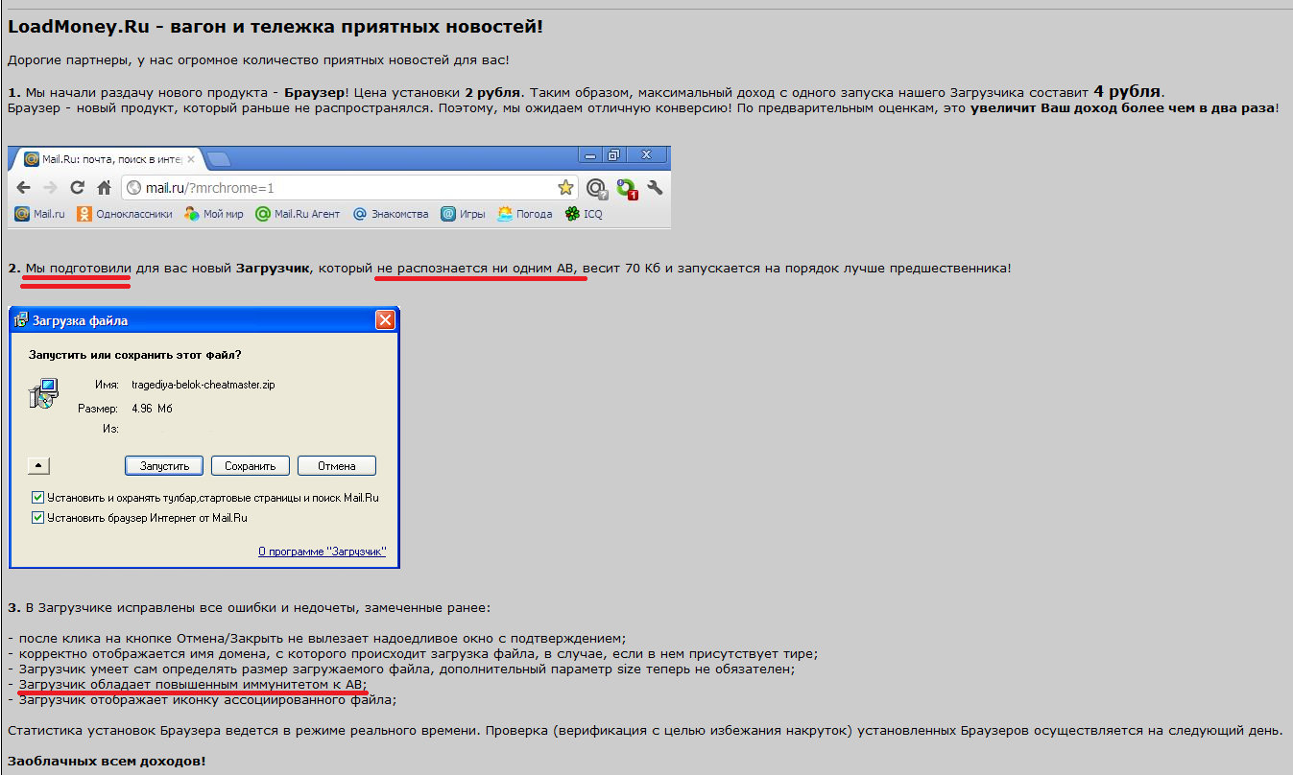
Task: Open the wrench settings menu
Action: pos(656,187)
